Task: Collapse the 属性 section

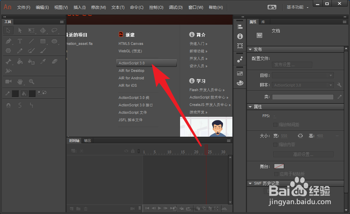Action: (x=250, y=107)
